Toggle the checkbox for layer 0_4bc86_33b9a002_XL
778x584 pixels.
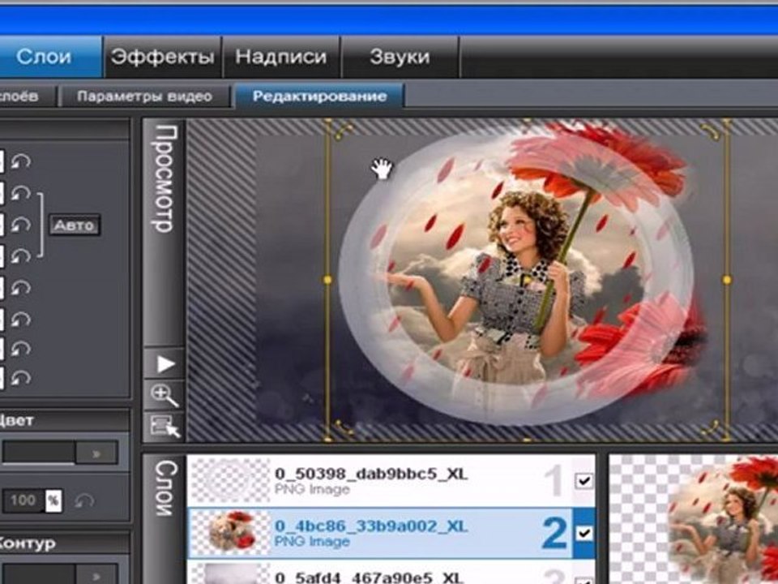(x=584, y=533)
